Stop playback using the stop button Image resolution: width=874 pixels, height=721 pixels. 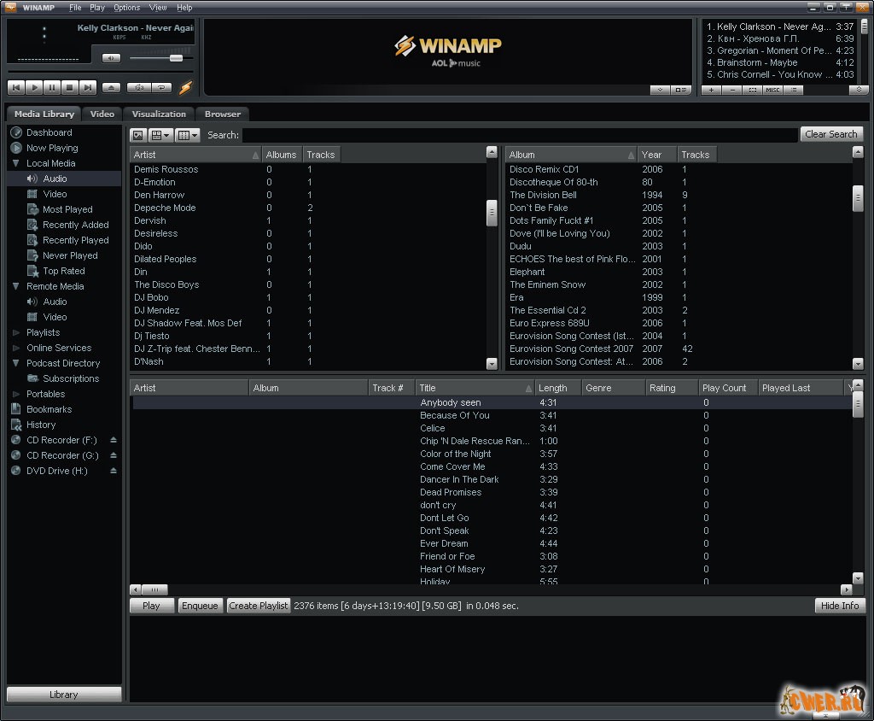pos(70,87)
